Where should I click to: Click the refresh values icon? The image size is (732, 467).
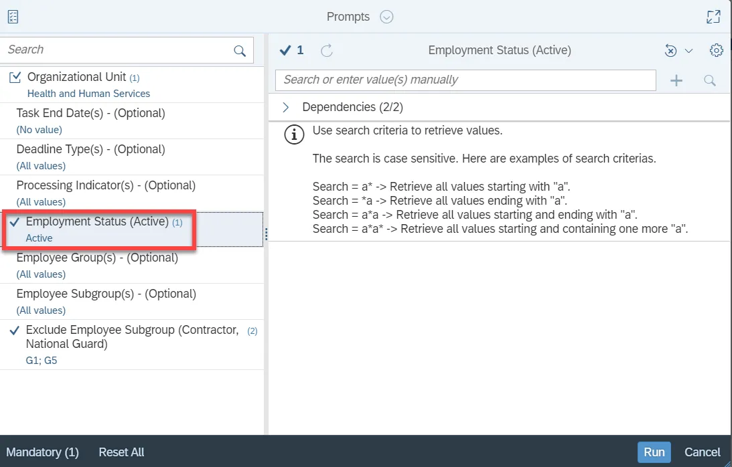tap(327, 50)
